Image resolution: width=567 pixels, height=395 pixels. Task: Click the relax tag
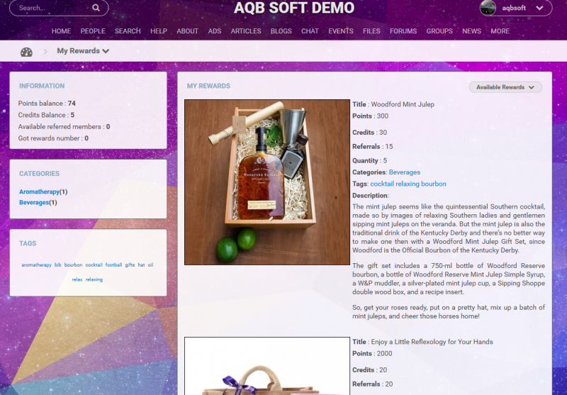coord(77,279)
